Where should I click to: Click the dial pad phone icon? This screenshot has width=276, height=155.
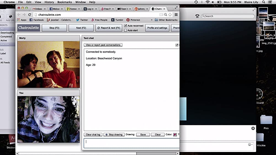pos(197,16)
